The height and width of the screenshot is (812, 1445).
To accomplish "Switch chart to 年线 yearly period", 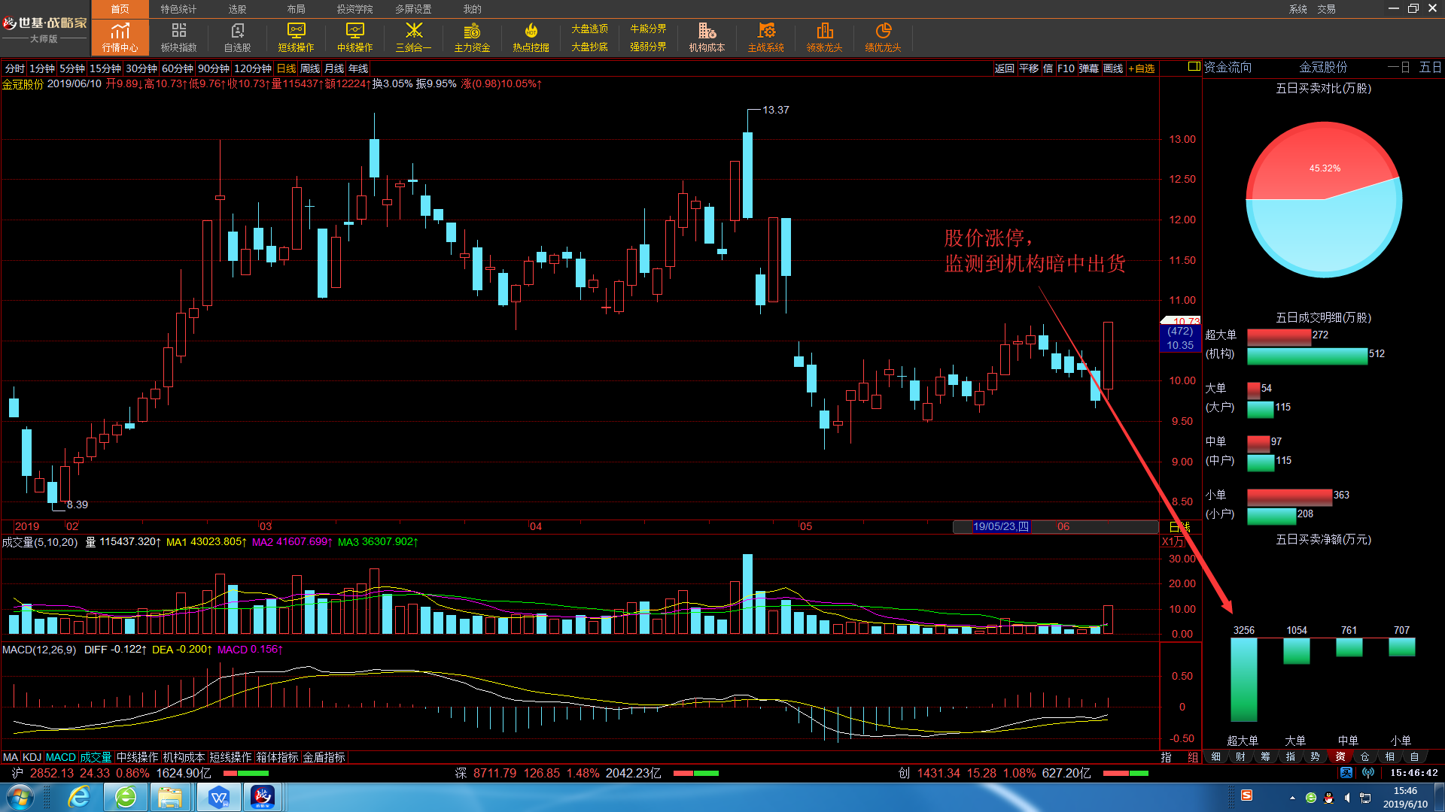I will point(358,68).
